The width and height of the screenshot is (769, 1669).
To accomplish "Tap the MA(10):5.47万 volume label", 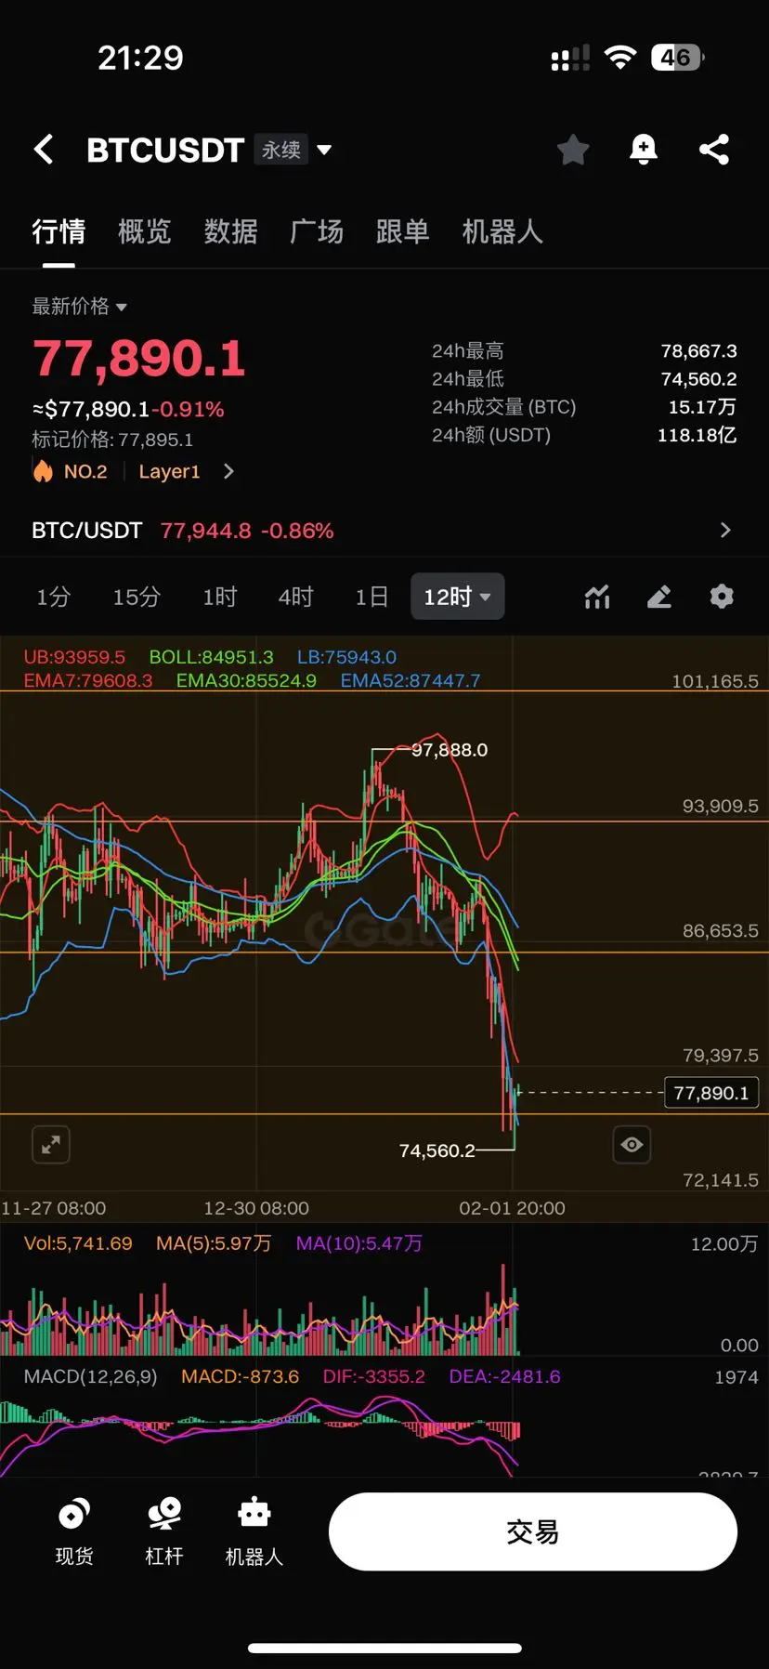I will pyautogui.click(x=358, y=1243).
